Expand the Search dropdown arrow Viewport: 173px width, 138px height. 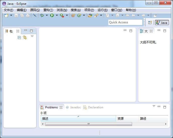click(101, 15)
